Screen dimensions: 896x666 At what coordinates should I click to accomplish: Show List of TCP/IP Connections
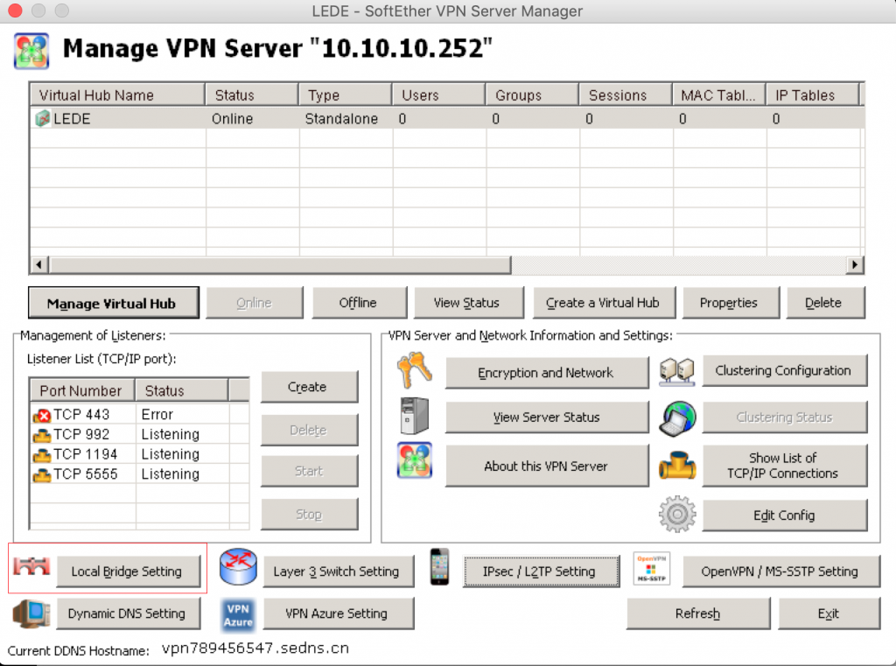click(785, 466)
